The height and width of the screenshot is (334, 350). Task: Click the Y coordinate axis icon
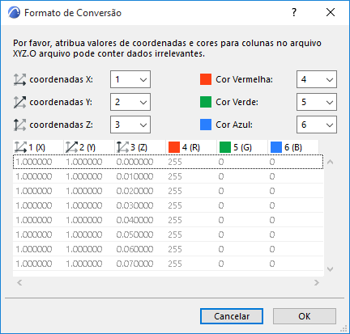19,102
